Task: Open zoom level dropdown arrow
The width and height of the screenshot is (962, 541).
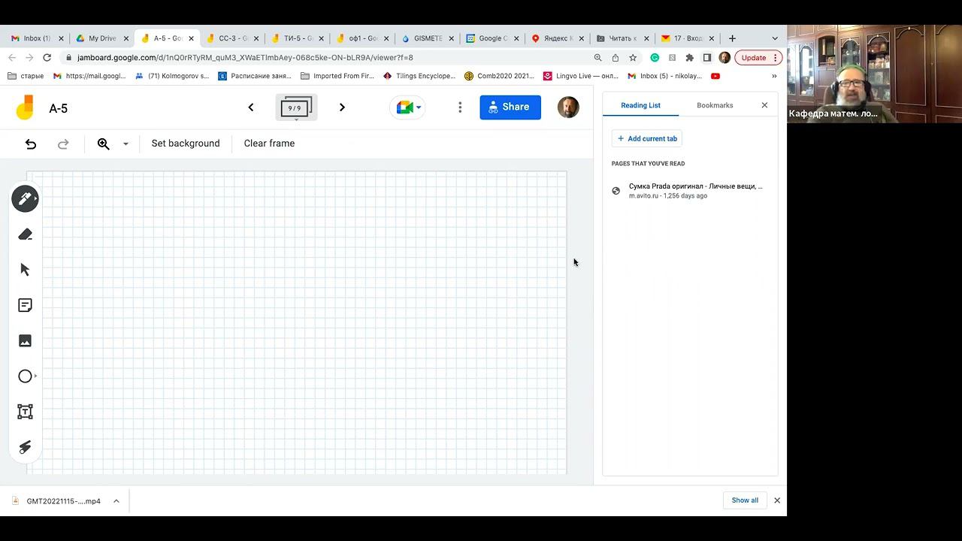Action: (126, 144)
